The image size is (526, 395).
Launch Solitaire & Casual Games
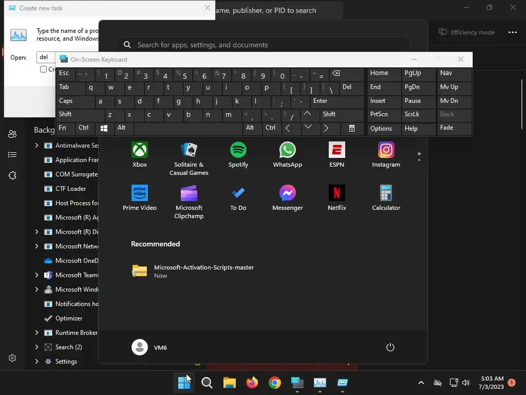point(189,159)
